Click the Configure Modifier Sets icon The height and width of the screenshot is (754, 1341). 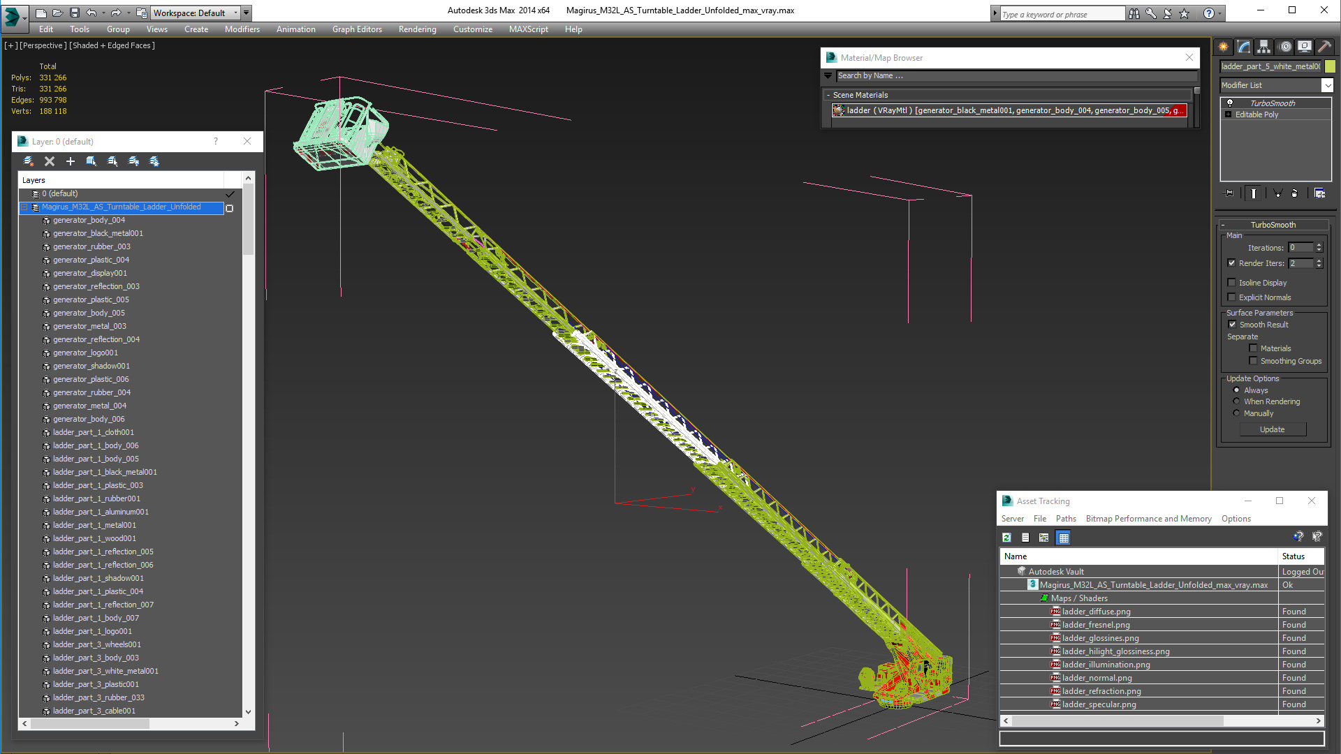point(1320,193)
